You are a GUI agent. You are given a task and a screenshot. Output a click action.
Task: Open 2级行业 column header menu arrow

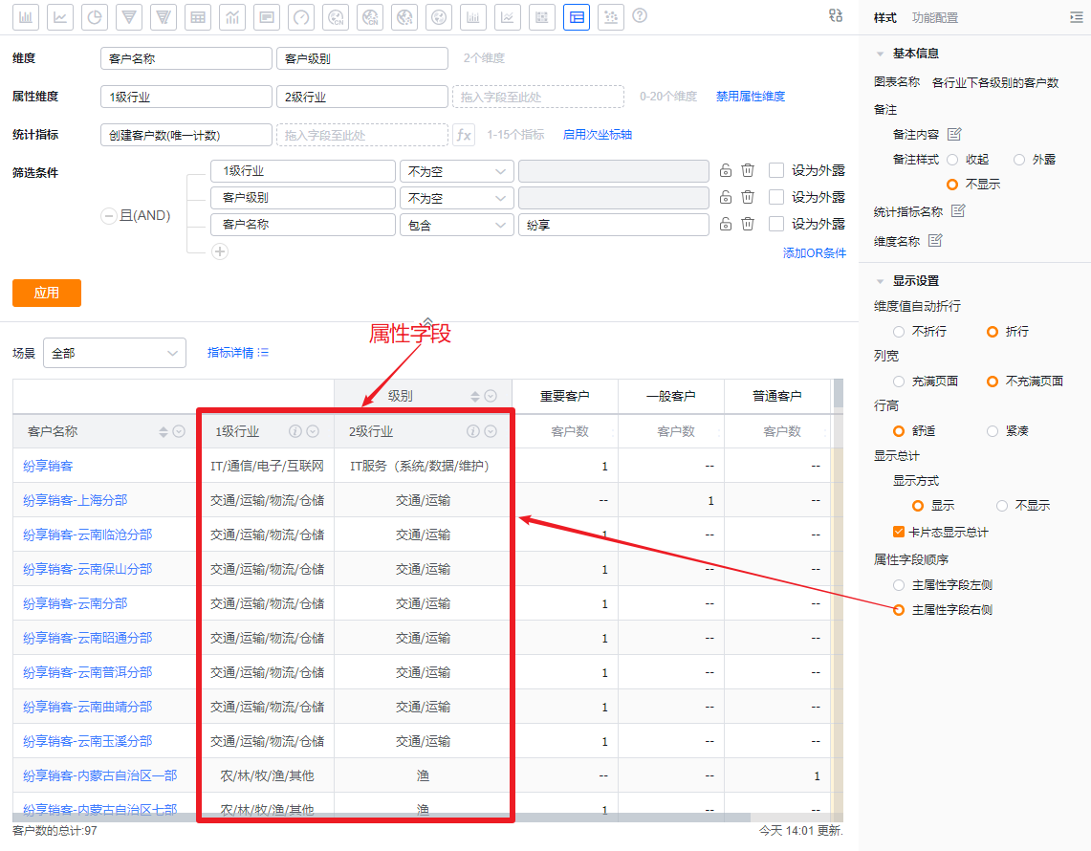point(491,431)
